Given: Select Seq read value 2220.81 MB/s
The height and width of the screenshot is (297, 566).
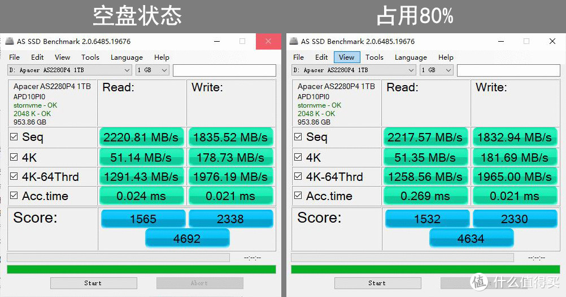Looking at the screenshot, I should (x=141, y=137).
